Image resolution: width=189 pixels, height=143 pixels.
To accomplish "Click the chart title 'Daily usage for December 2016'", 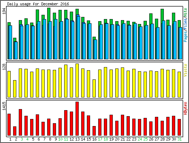I will pyautogui.click(x=38, y=4).
